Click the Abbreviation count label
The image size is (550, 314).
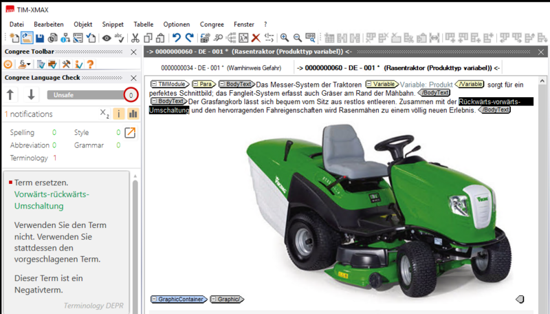[30, 145]
